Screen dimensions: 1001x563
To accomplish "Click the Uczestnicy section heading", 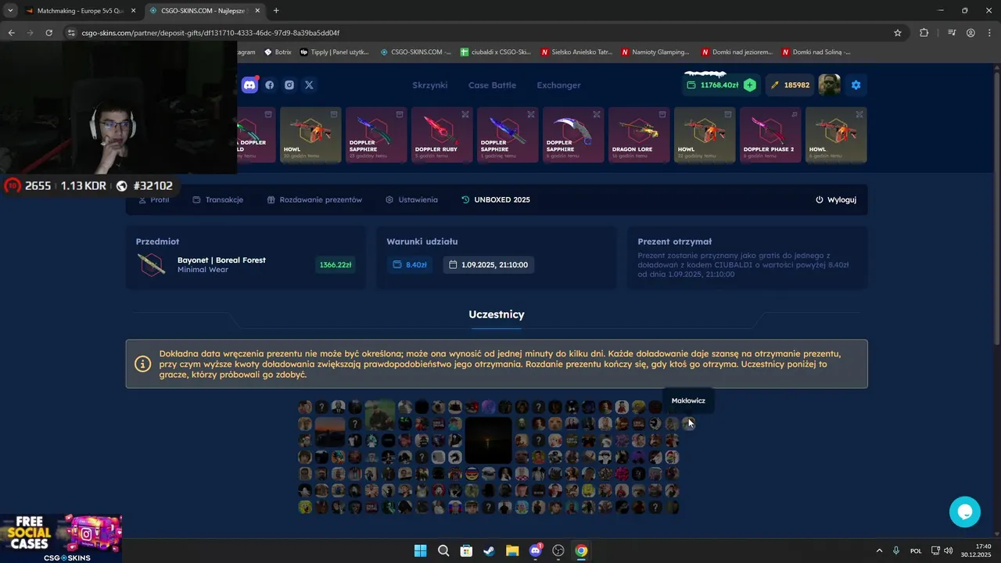I will pos(497,314).
